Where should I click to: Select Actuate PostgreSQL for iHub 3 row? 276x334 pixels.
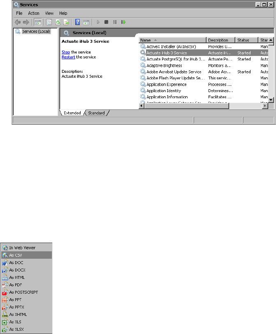click(x=204, y=59)
